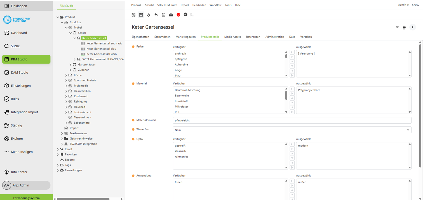Screen dimensions: 423x200
Task: Click the Materialhinweis text field
Action: [x=292, y=120]
